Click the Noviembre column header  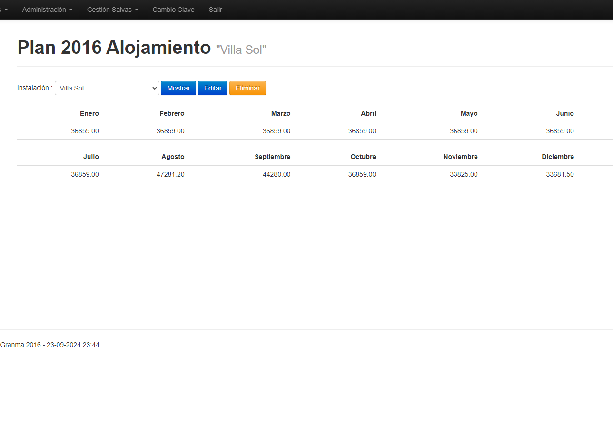(x=460, y=157)
